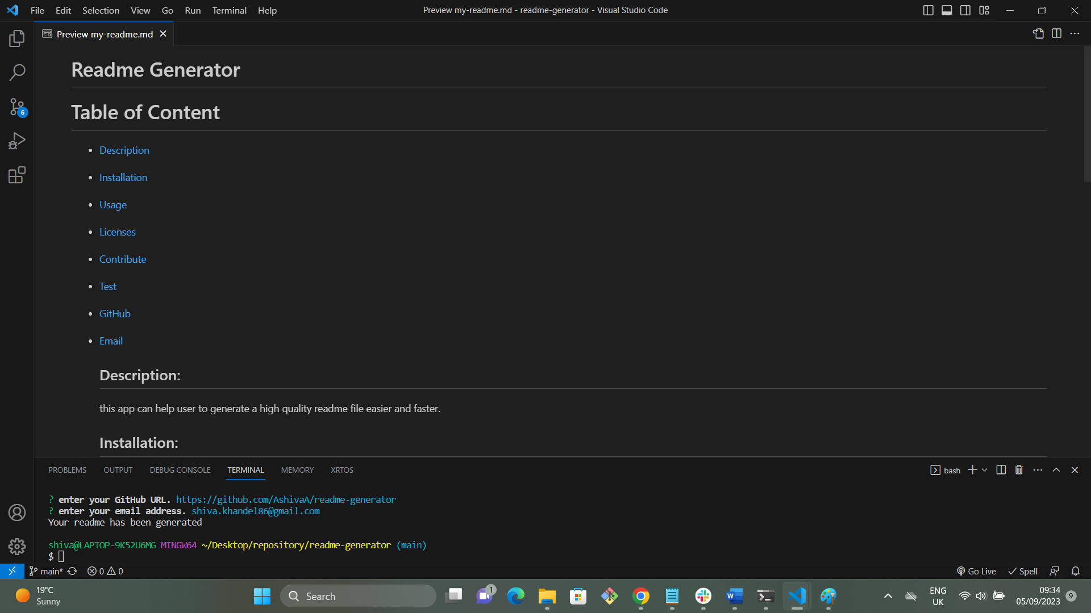1091x613 pixels.
Task: Toggle the primary side bar layout button
Action: tap(928, 10)
